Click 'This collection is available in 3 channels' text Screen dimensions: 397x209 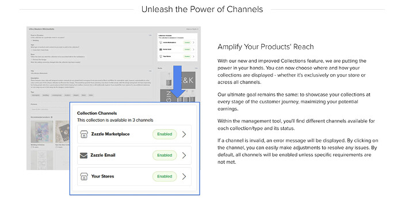coord(115,120)
